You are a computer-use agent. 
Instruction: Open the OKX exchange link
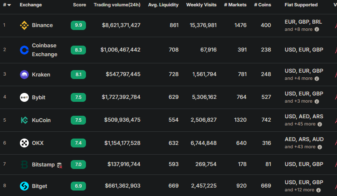pos(38,143)
